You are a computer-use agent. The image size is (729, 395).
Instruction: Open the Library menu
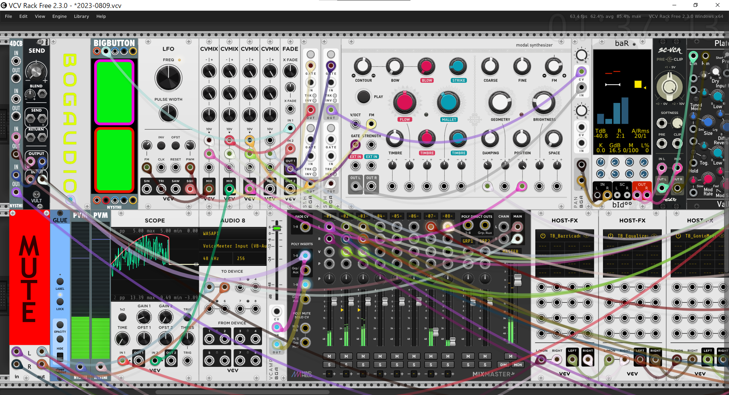pos(81,16)
